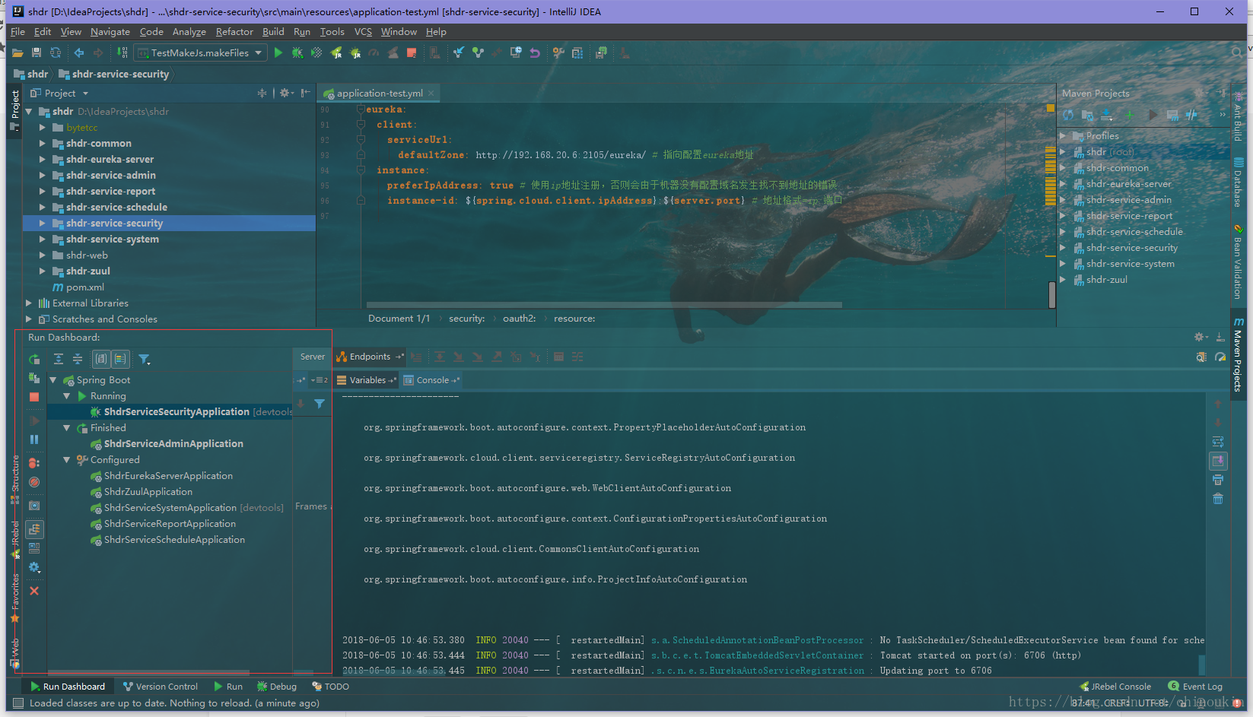This screenshot has height=717, width=1253.
Task: Open JRebel Console button
Action: (x=1115, y=687)
